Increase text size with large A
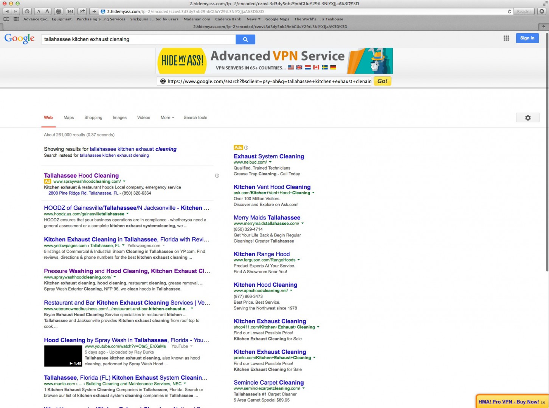 click(x=47, y=11)
